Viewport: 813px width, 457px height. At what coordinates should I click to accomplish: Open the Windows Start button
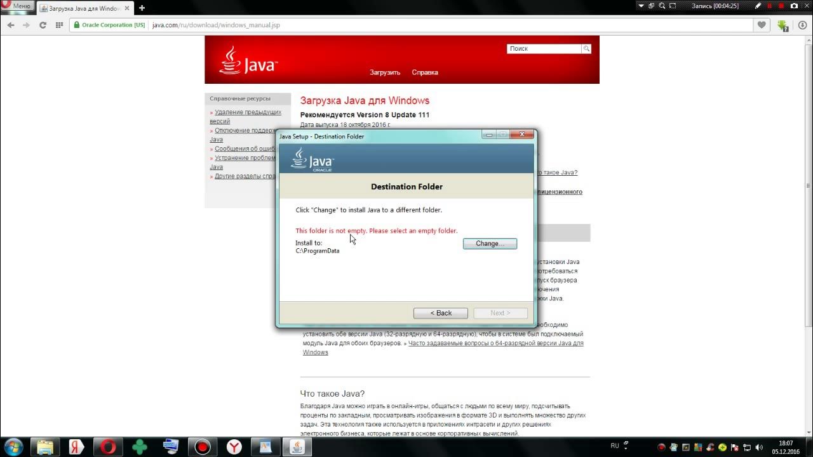13,447
